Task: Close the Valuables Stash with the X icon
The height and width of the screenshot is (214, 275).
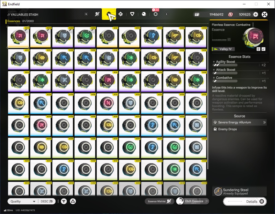Action: click(x=265, y=14)
